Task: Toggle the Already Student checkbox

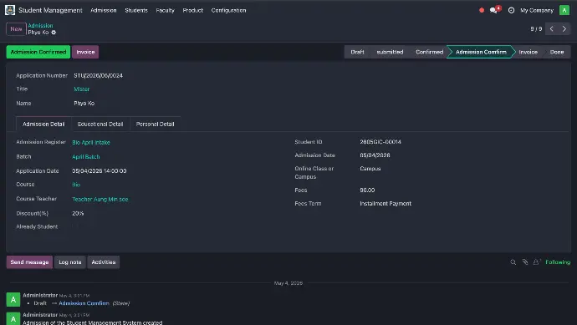Action: click(x=74, y=226)
